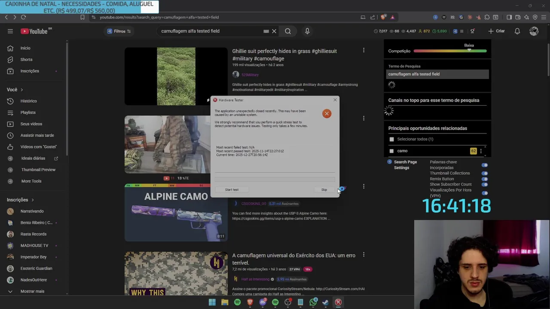Bookmark this page in the address bar
Viewport: 550px width, 309px height.
[x=82, y=17]
